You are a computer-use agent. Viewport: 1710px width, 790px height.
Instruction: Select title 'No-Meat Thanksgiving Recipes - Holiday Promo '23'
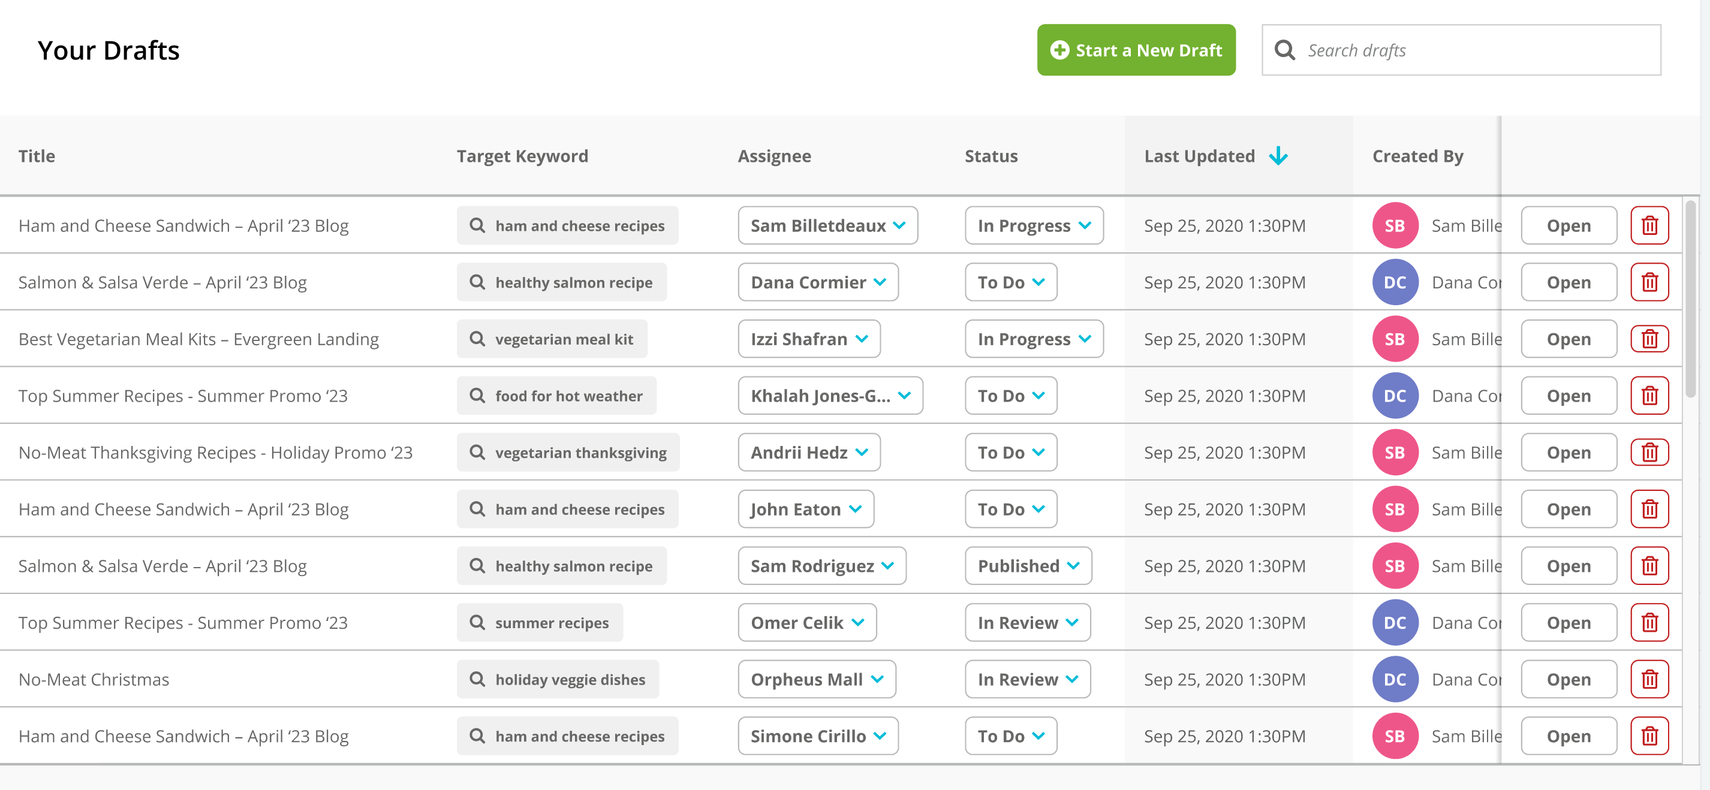pos(215,453)
